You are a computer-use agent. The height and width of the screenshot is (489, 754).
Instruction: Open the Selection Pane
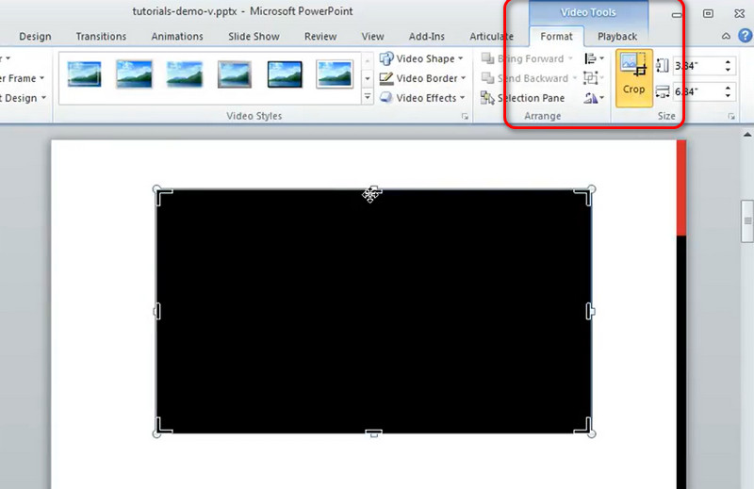click(x=523, y=98)
